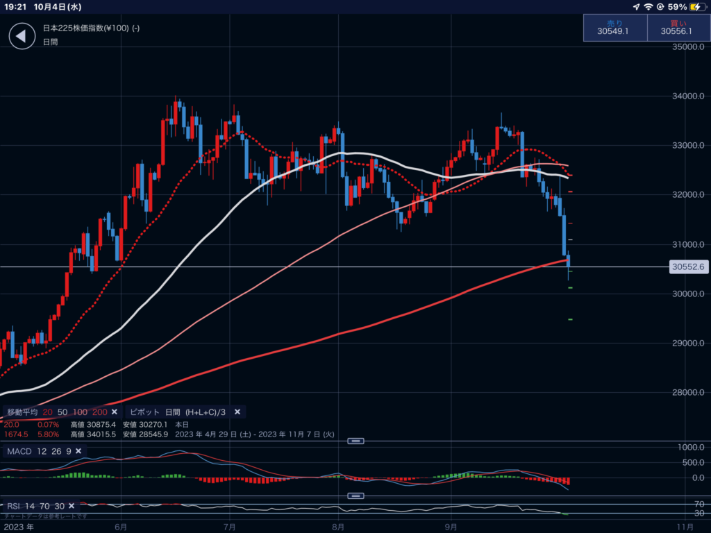The height and width of the screenshot is (533, 711).
Task: Grab the resize handle above MACD panel
Action: [355, 441]
